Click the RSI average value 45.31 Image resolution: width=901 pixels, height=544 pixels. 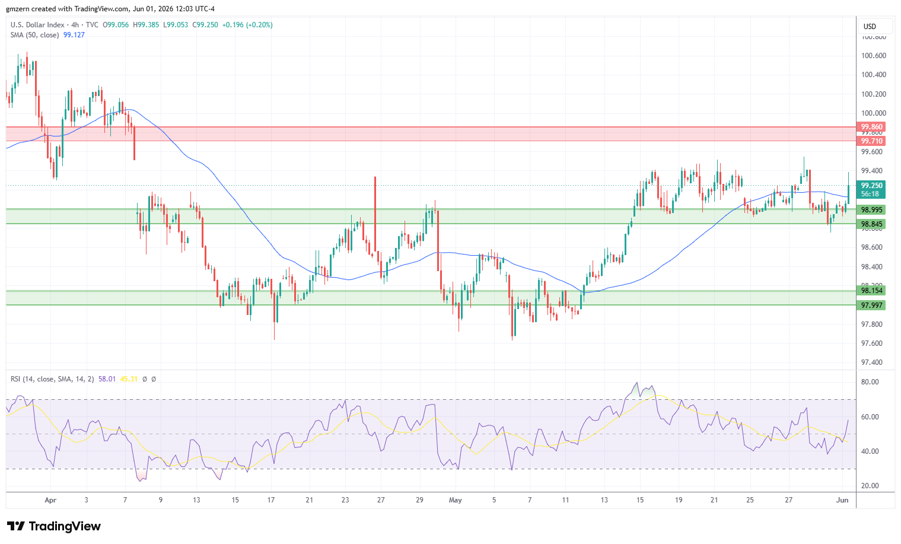(x=129, y=378)
